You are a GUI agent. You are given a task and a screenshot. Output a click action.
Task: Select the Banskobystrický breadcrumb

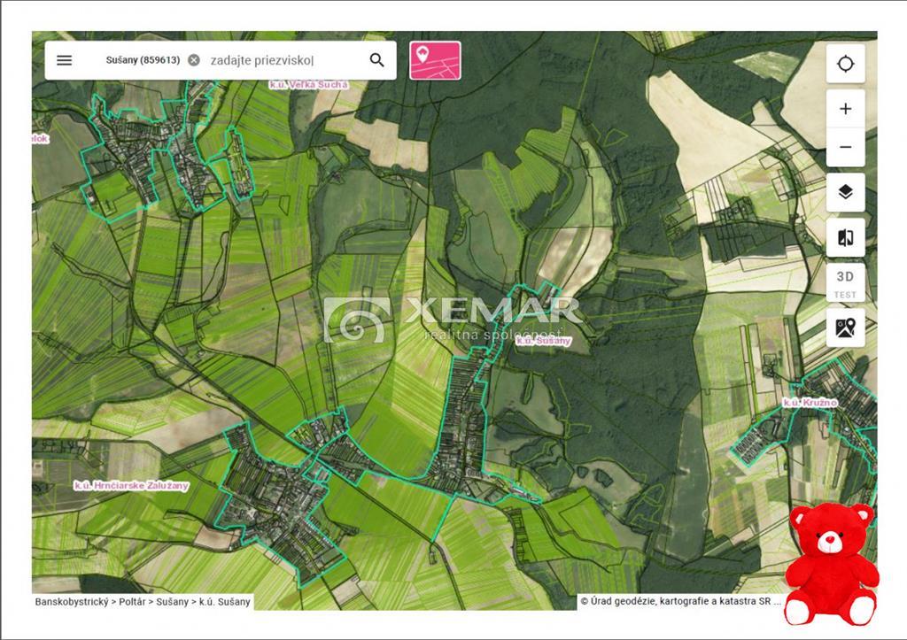72,602
